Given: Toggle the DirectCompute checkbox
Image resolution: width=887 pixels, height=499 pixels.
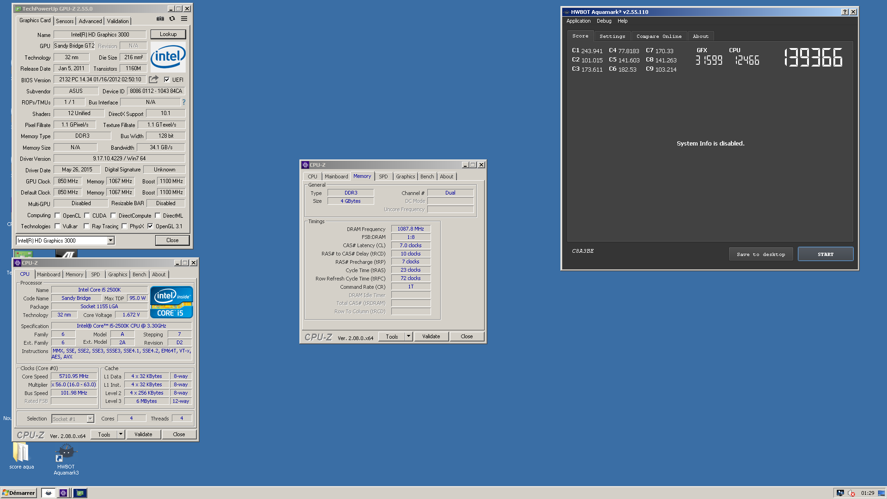Looking at the screenshot, I should pyautogui.click(x=113, y=215).
